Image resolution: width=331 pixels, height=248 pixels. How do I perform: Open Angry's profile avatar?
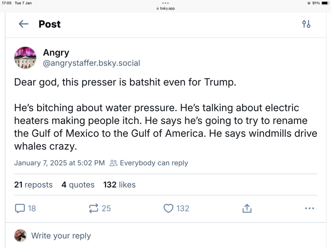26,57
